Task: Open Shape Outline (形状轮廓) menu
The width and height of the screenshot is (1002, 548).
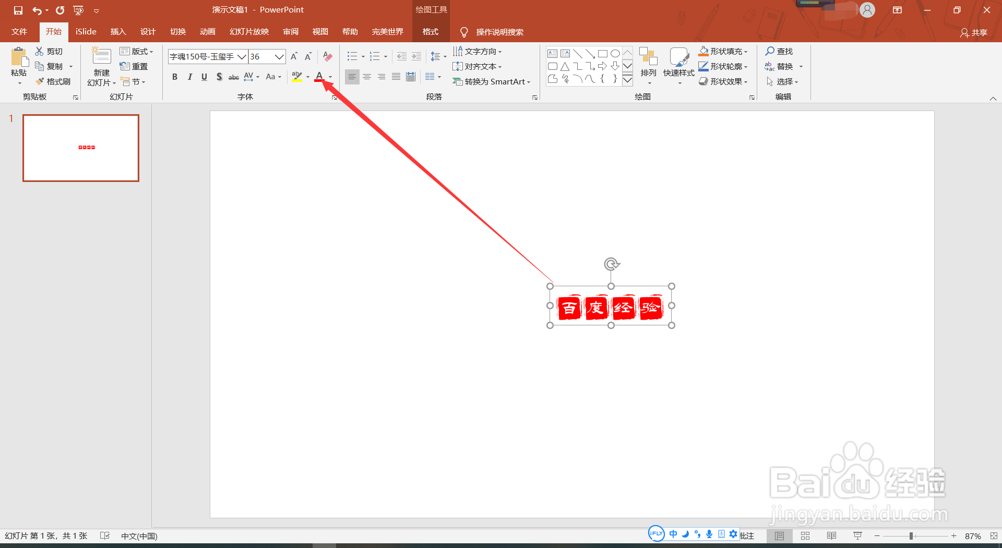Action: (723, 66)
